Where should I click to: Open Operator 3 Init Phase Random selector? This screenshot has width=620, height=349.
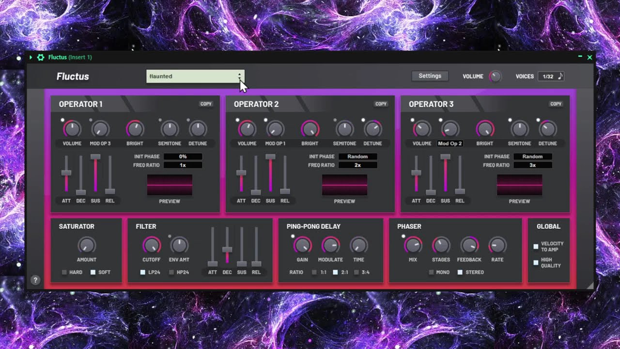(533, 157)
